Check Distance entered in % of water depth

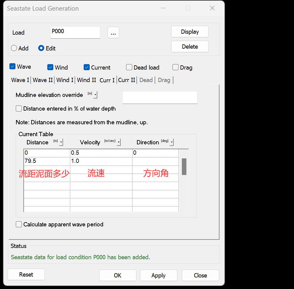coord(19,108)
